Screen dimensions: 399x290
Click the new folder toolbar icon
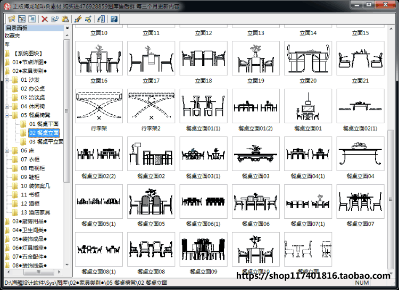click(x=12, y=19)
